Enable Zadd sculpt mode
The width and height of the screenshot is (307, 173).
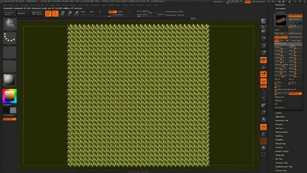coord(112,12)
